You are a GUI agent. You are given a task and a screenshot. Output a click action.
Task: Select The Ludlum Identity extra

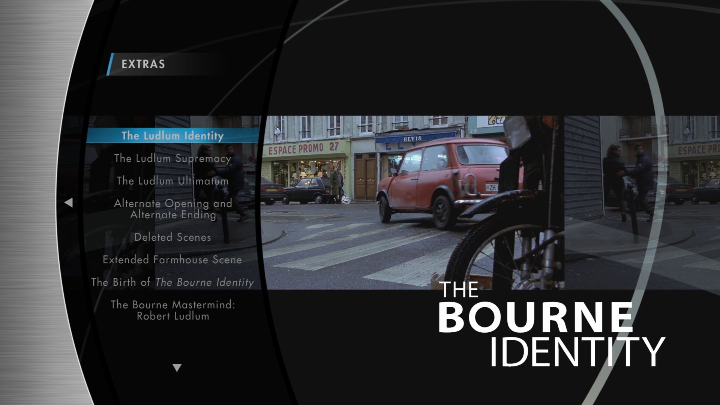click(172, 135)
